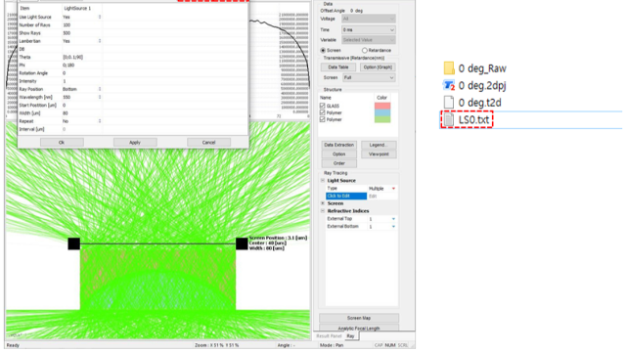Switch to the Result Panel tab

click(329, 336)
